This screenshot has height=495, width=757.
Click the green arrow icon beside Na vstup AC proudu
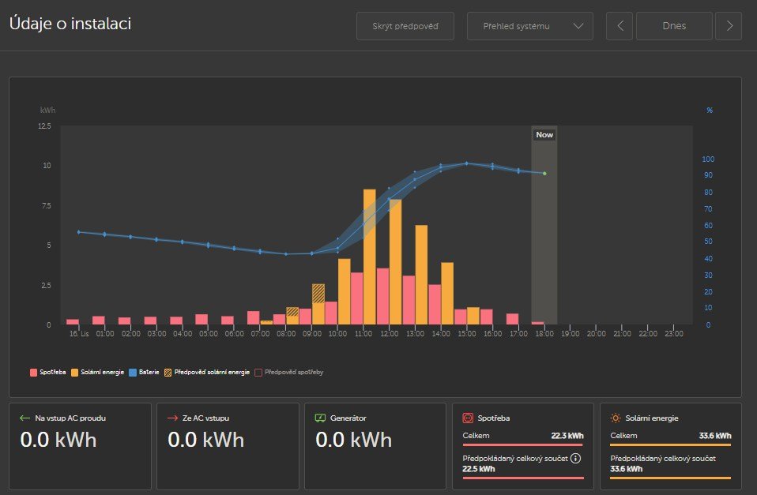click(24, 418)
